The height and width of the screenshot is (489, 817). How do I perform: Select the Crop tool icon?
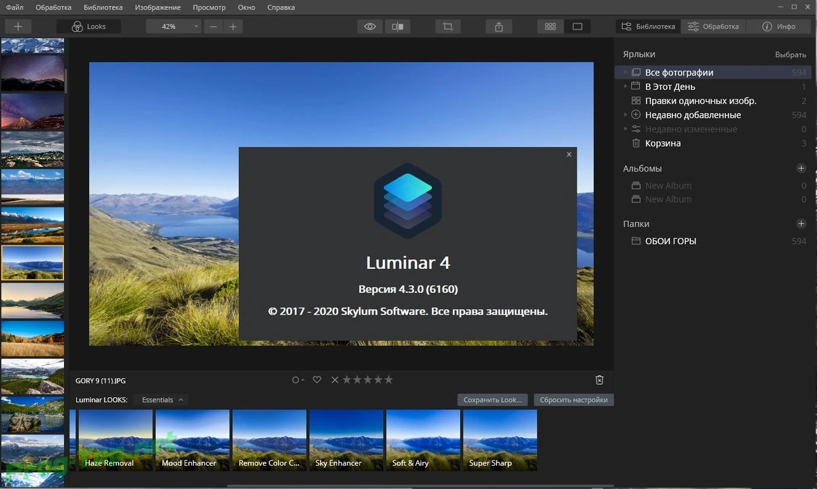pos(448,27)
